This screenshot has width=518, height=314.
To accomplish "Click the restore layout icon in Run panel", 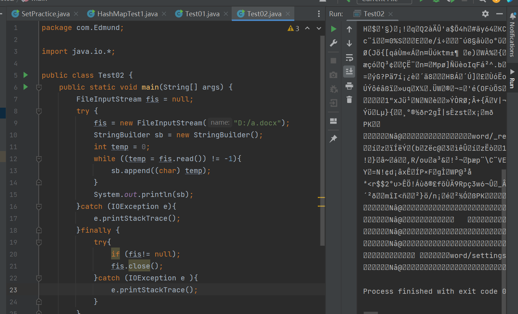I will (x=333, y=121).
